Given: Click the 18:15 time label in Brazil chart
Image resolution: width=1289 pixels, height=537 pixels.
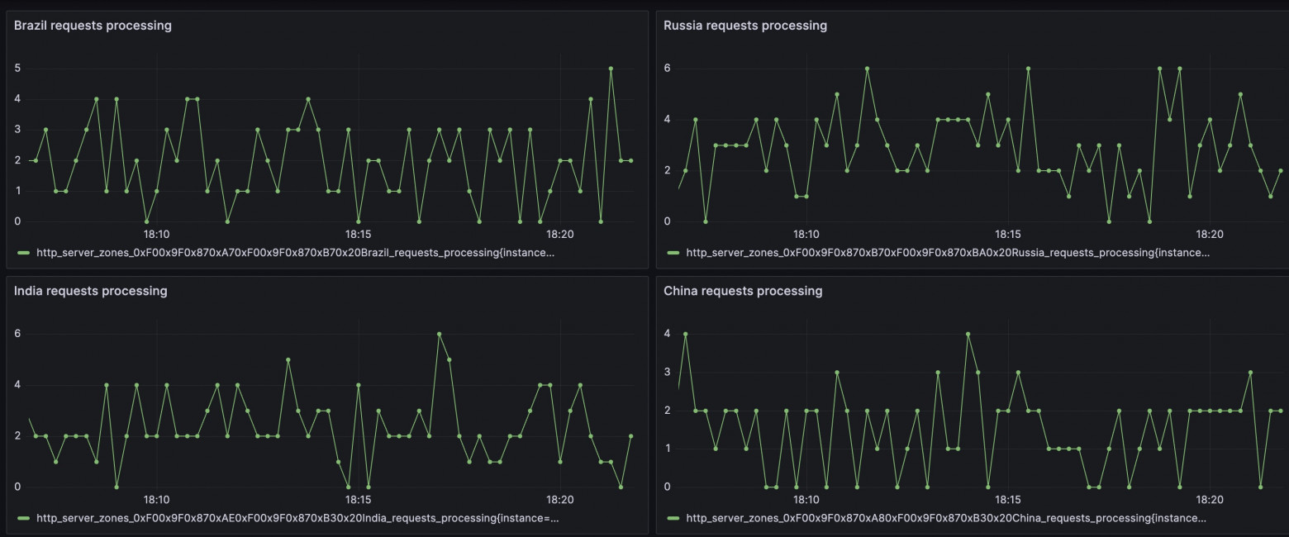Looking at the screenshot, I should 359,234.
